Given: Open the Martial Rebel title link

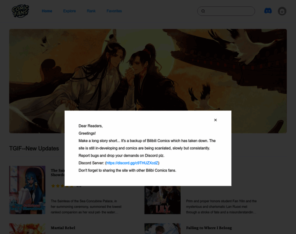Looking at the screenshot, I should click(63, 228).
